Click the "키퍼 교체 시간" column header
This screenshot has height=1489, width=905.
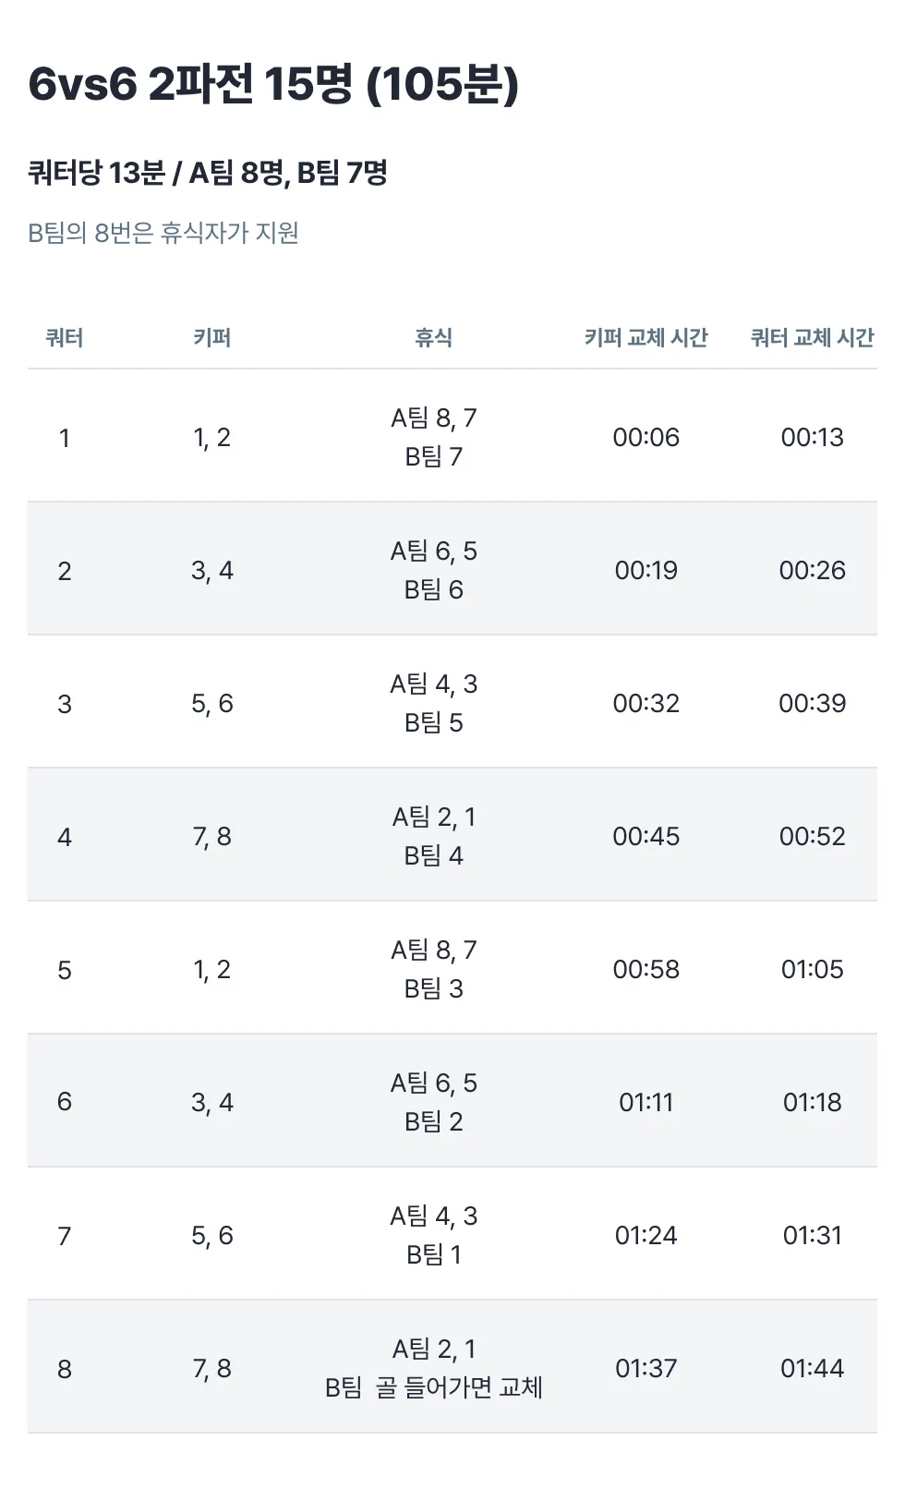pyautogui.click(x=646, y=338)
